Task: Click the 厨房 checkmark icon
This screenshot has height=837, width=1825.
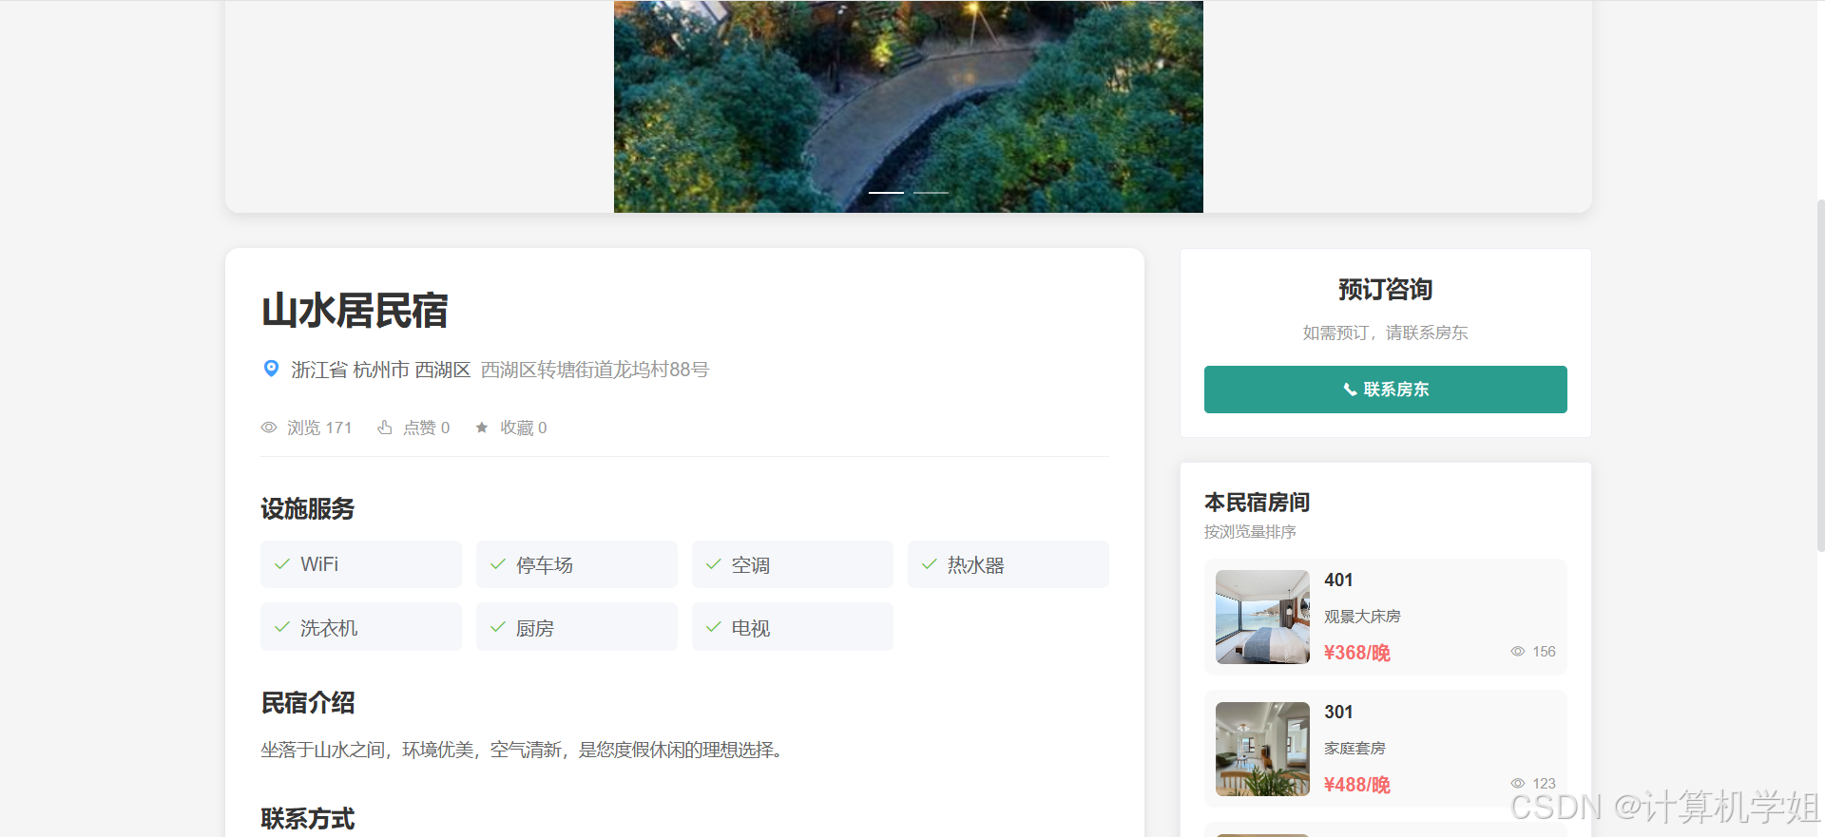Action: pos(498,627)
